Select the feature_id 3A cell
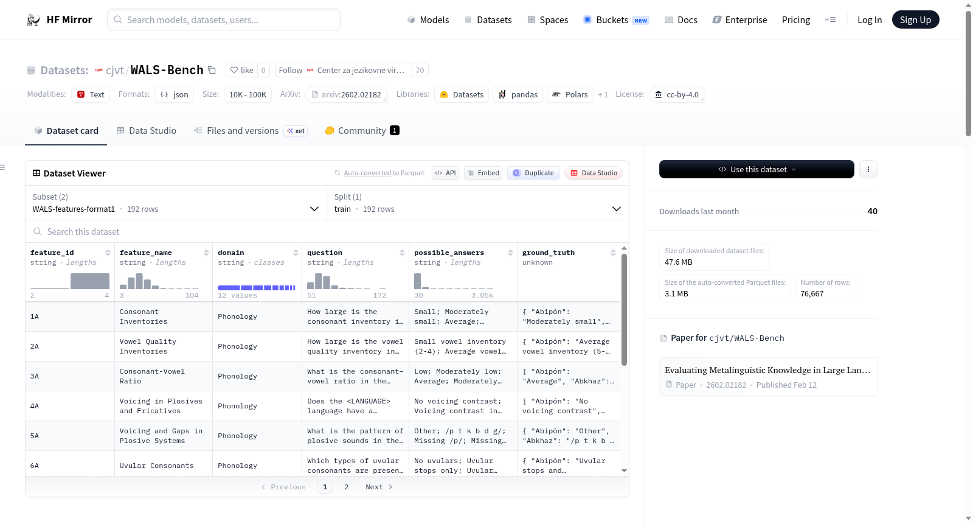Screen dimensions: 973x524 point(70,376)
